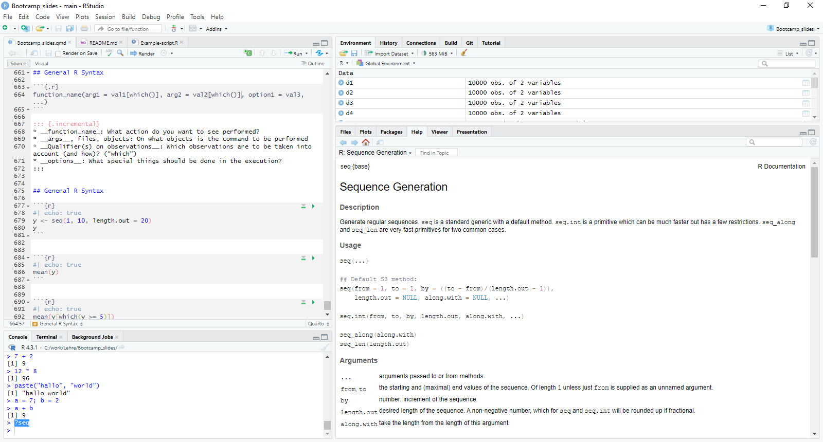Expand the Addins dropdown menu
Screen dimensions: 823x442
click(x=217, y=29)
